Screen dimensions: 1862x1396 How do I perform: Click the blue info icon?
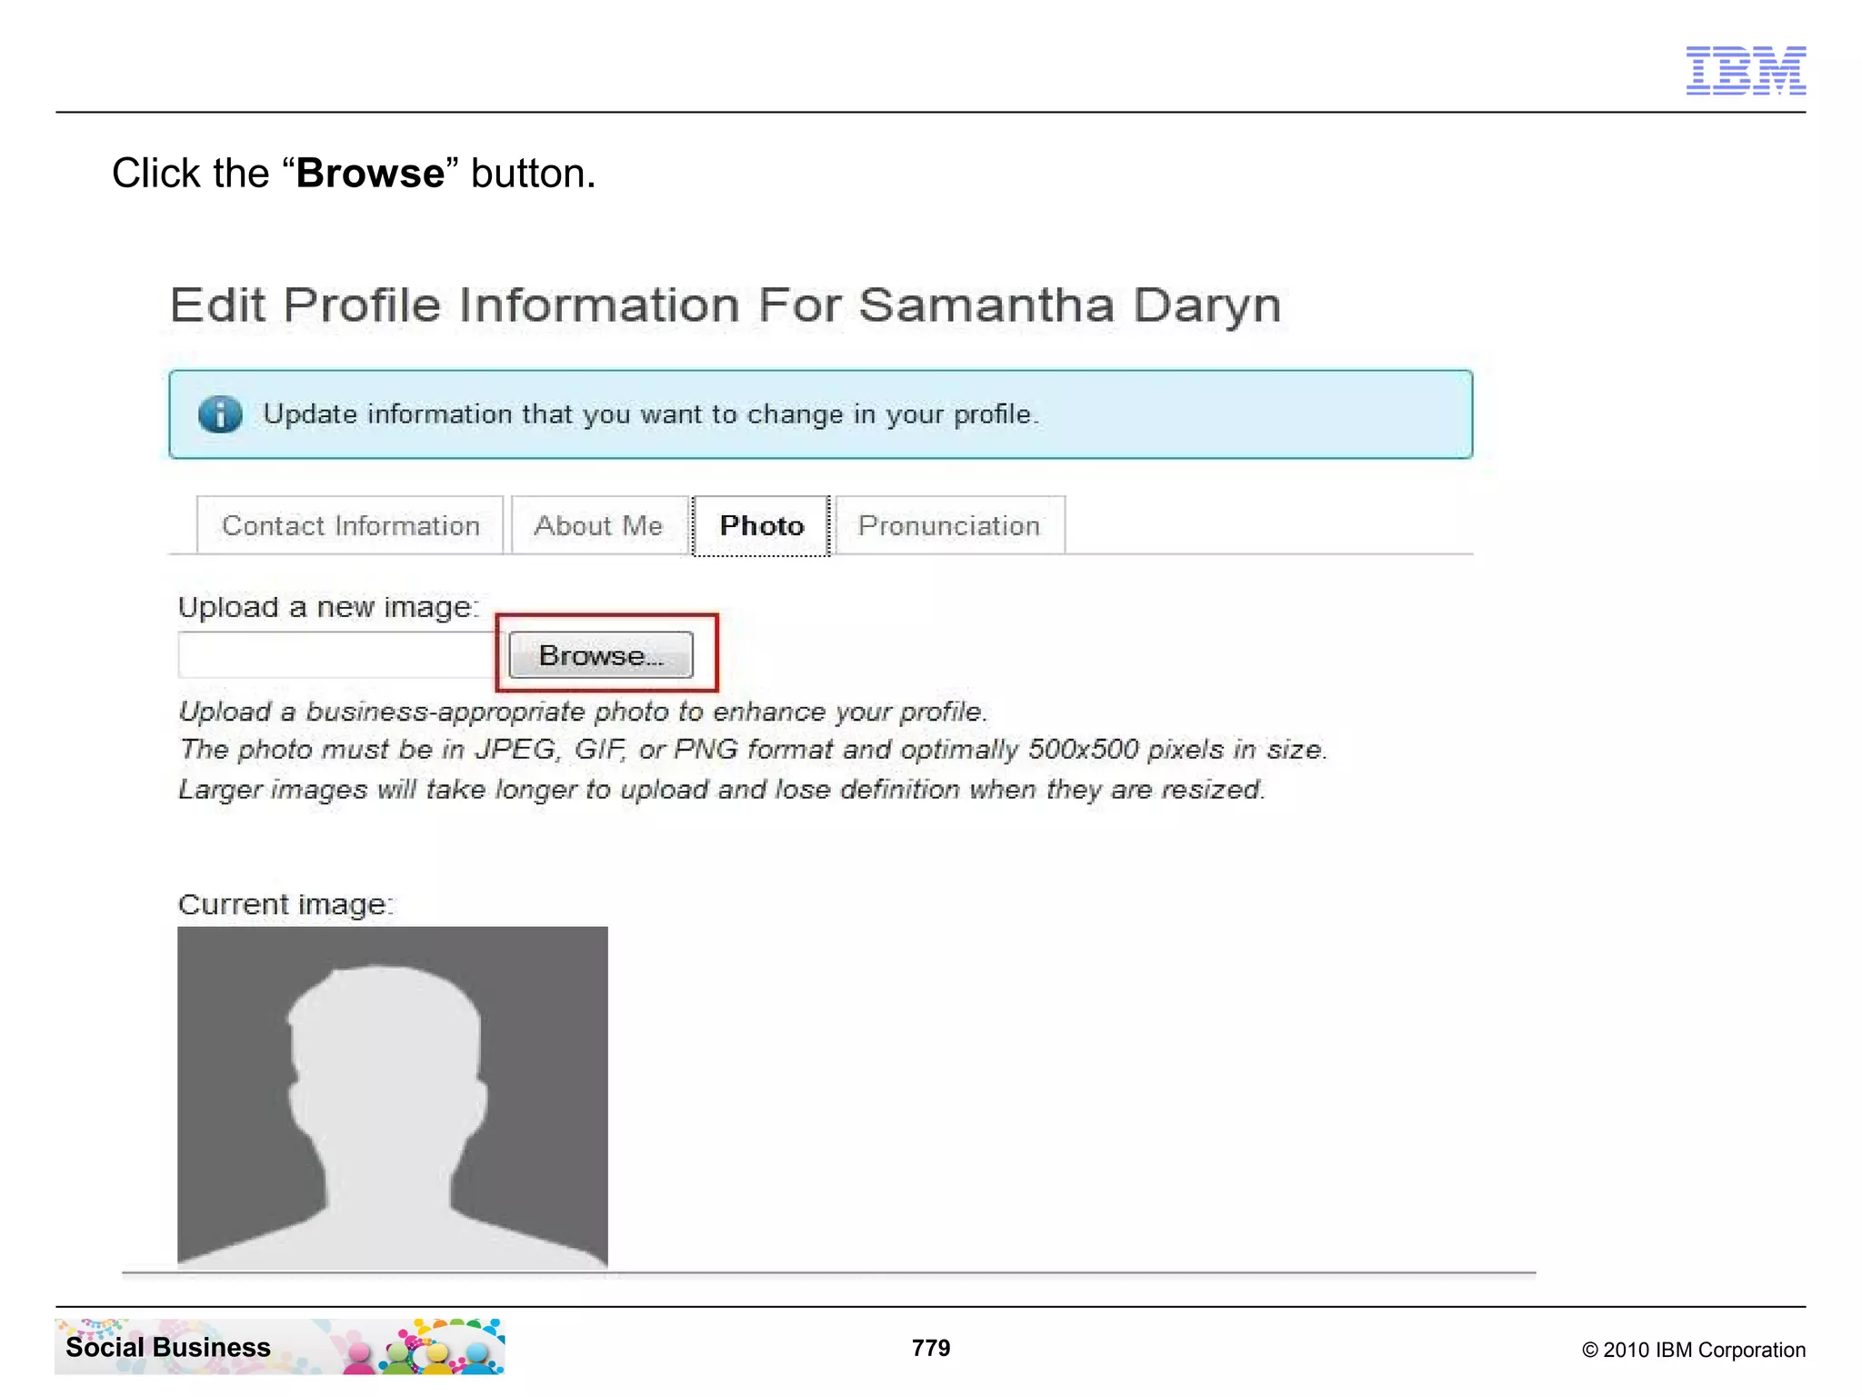[x=220, y=414]
